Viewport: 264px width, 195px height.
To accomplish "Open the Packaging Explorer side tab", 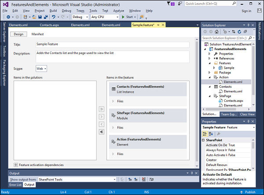I will click(4, 73).
